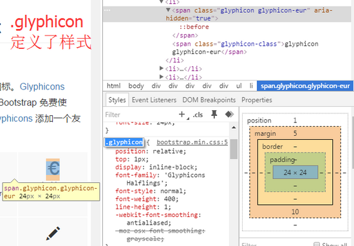The height and width of the screenshot is (246, 354).
Task: Switch to Event Listeners tab
Action: coord(154,100)
